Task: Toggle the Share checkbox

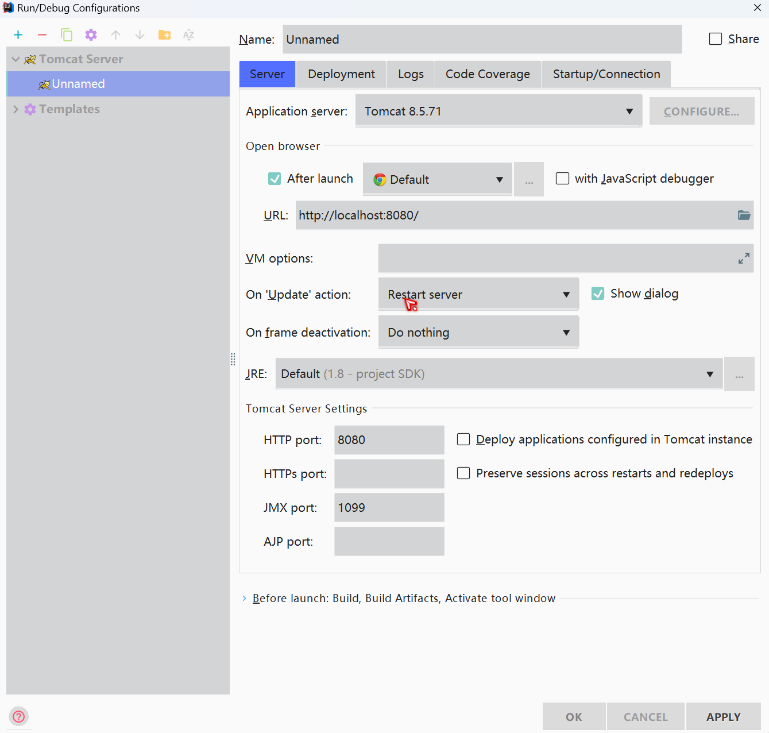Action: [716, 38]
